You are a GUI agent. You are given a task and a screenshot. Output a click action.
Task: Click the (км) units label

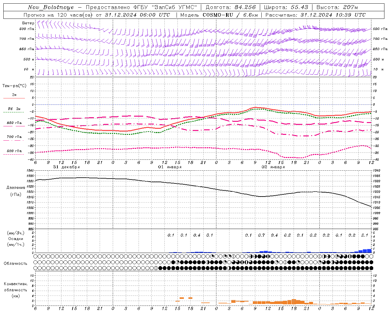pyautogui.click(x=15, y=296)
